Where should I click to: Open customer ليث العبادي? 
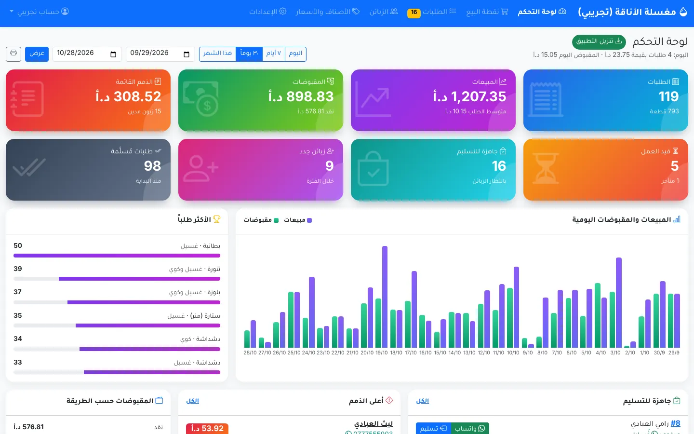(374, 424)
